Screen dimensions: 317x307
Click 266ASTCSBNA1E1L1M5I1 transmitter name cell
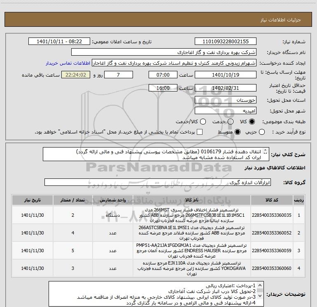[x=192, y=233]
